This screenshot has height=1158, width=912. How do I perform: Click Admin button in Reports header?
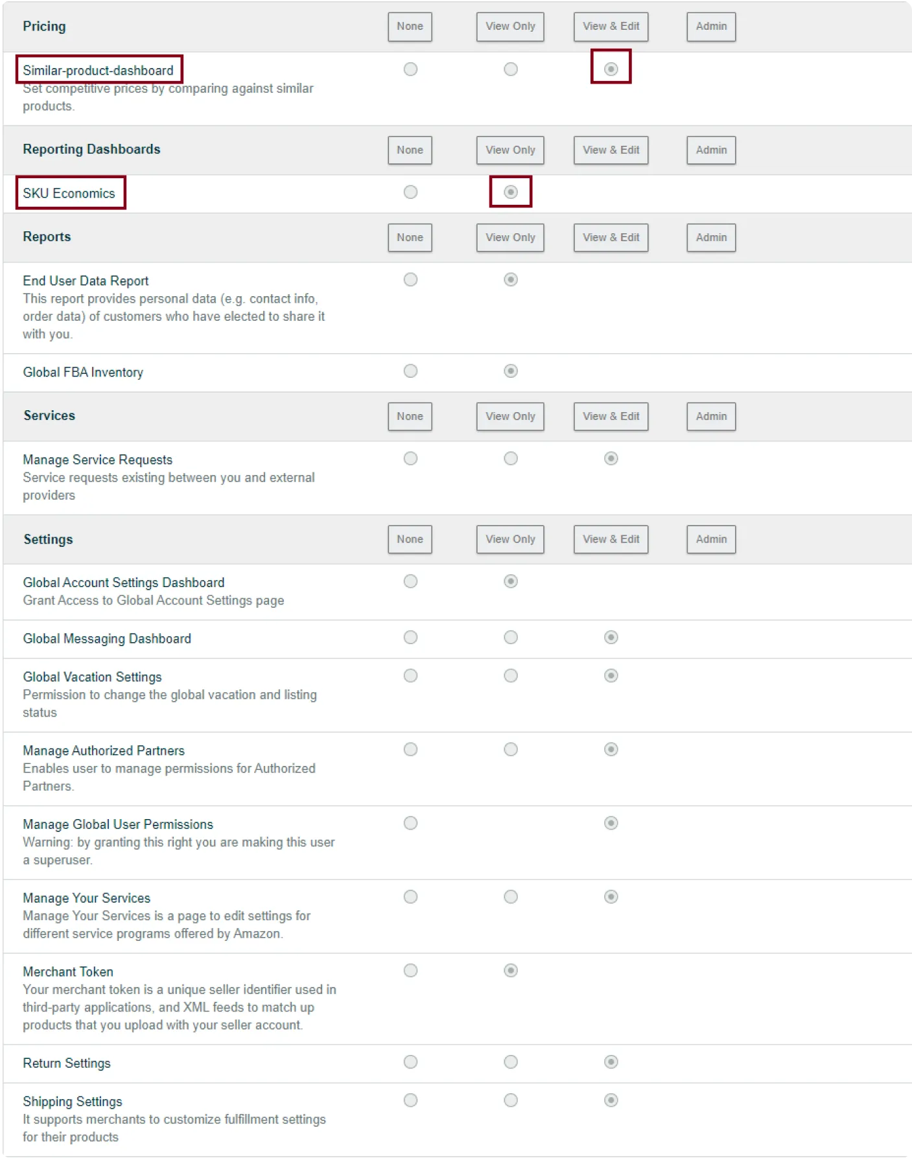pyautogui.click(x=711, y=238)
